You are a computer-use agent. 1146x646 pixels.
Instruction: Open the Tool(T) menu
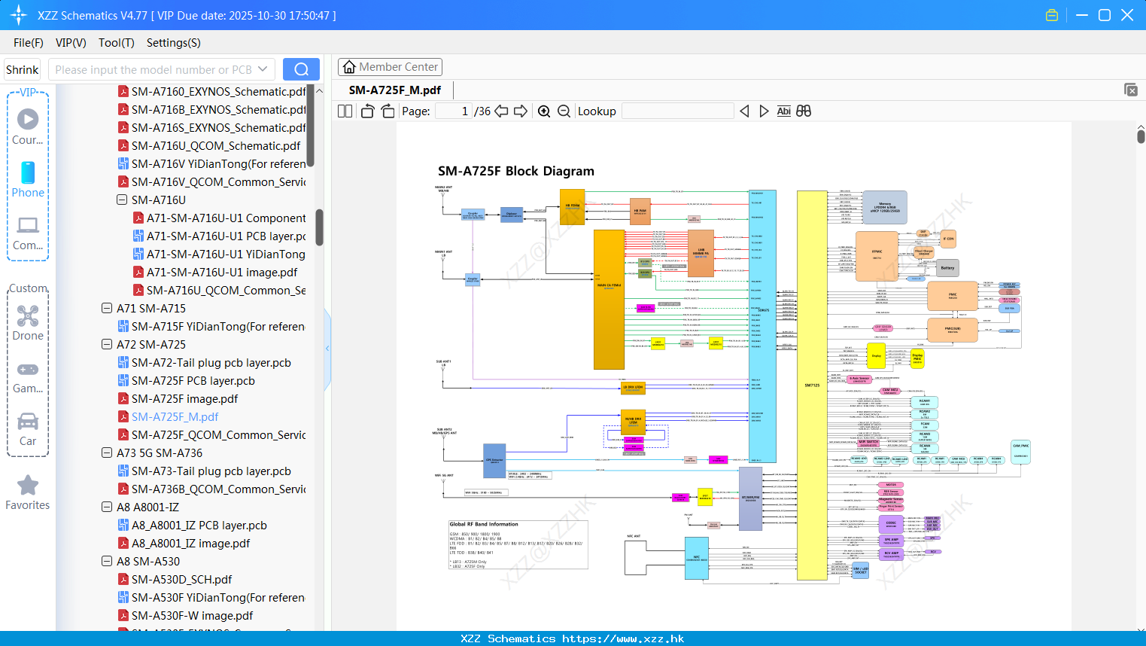pos(117,43)
